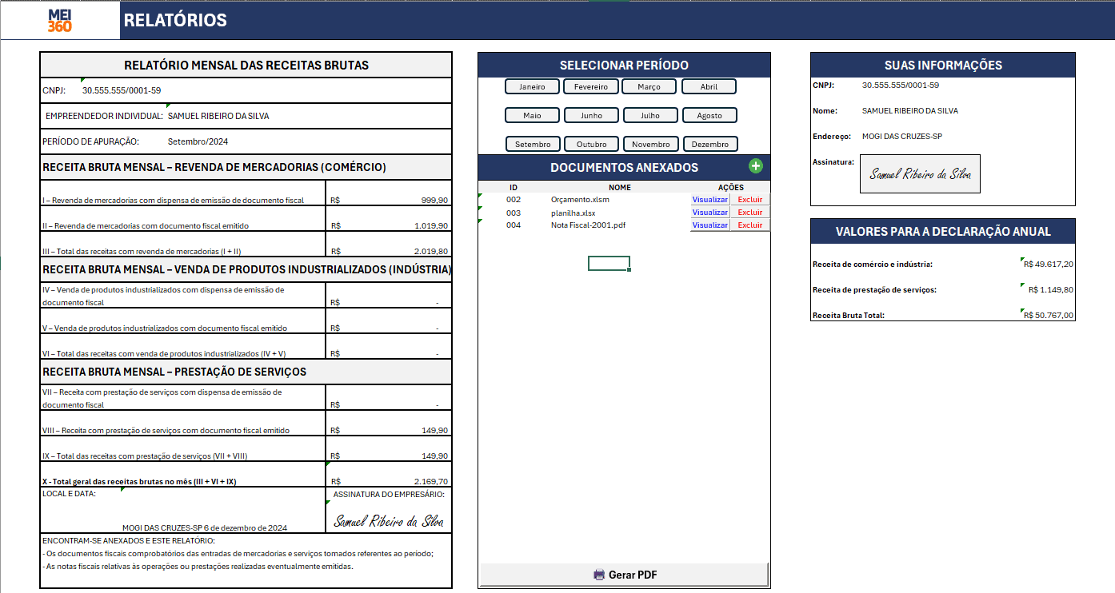Select the Fevereiro period button
Screen dimensions: 1115x593
[x=591, y=86]
